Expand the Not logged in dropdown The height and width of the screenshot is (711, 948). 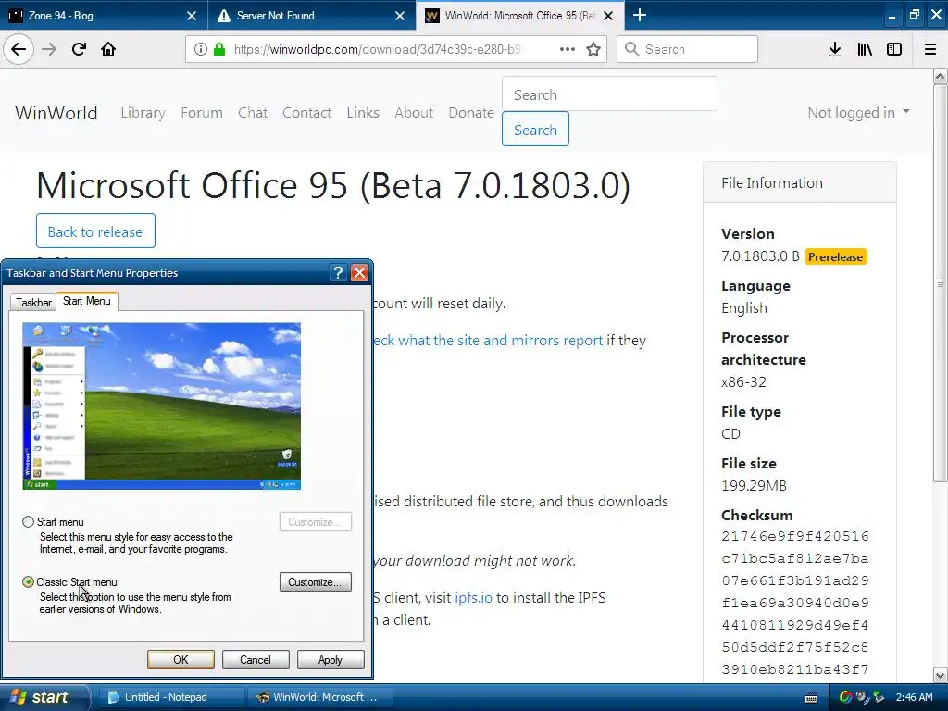pos(858,112)
